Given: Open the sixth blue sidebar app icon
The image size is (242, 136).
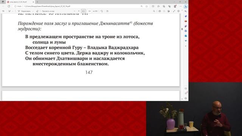Looking at the screenshot, I should click(186, 41).
